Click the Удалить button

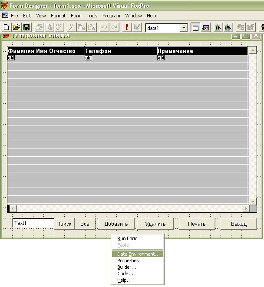coord(155,224)
